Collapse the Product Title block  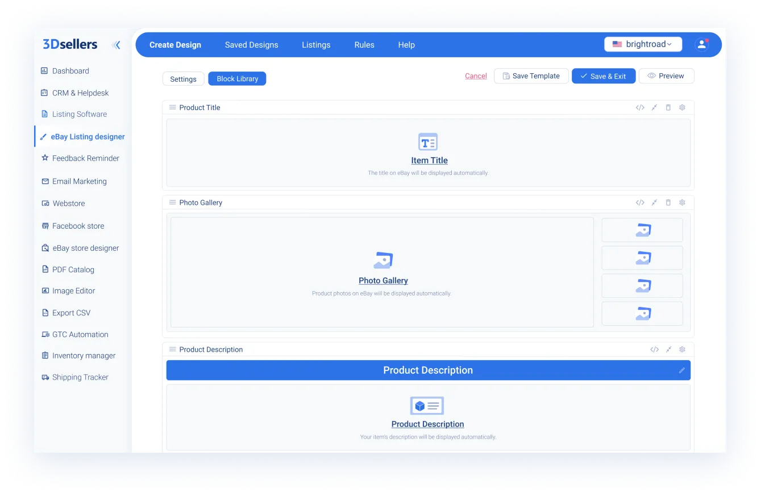click(654, 107)
